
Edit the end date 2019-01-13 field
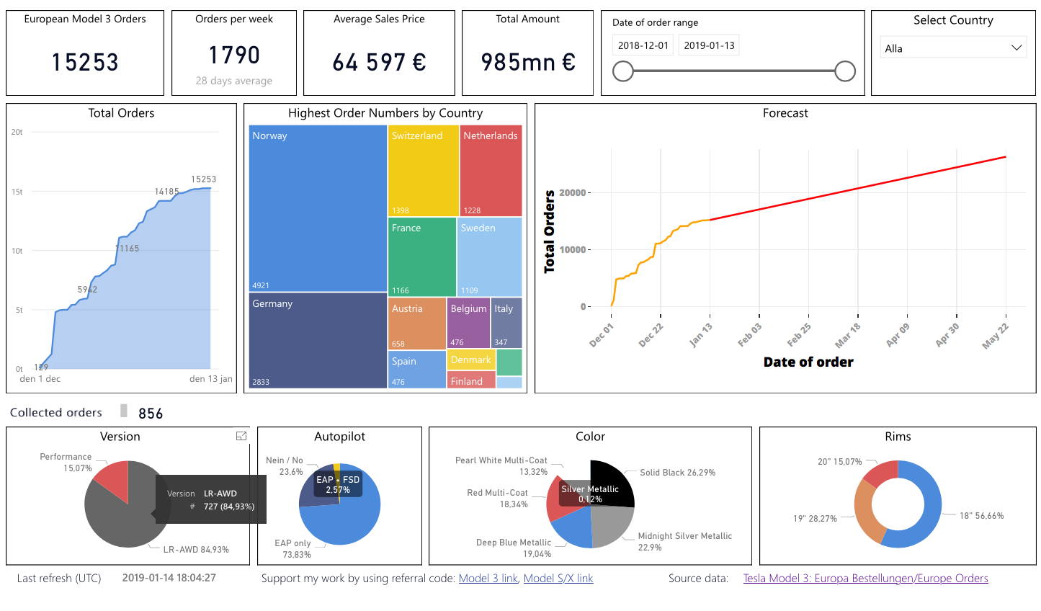[x=710, y=45]
